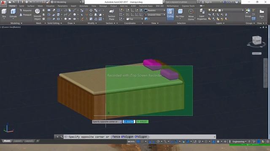Click the UNNAMED UCS label below ViewCube

(257, 53)
